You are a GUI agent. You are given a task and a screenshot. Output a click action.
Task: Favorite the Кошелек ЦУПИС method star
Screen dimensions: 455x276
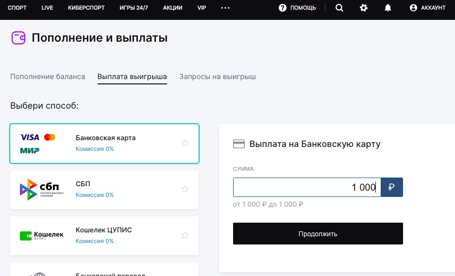click(185, 235)
